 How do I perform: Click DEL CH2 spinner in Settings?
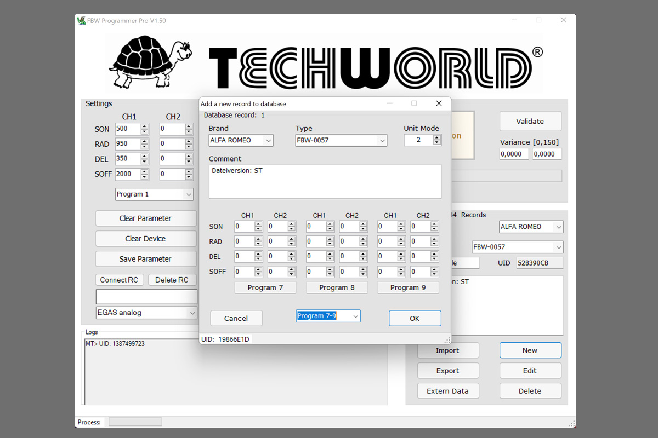pos(189,159)
